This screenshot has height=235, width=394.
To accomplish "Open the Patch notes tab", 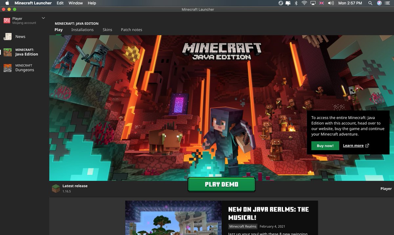I will click(131, 29).
